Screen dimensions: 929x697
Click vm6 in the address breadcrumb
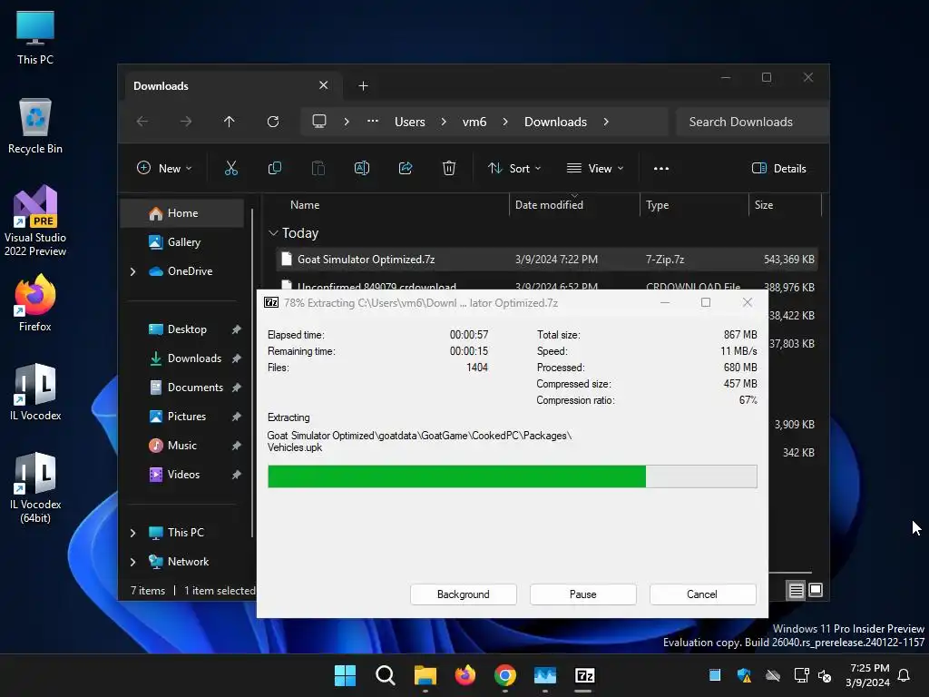point(474,122)
